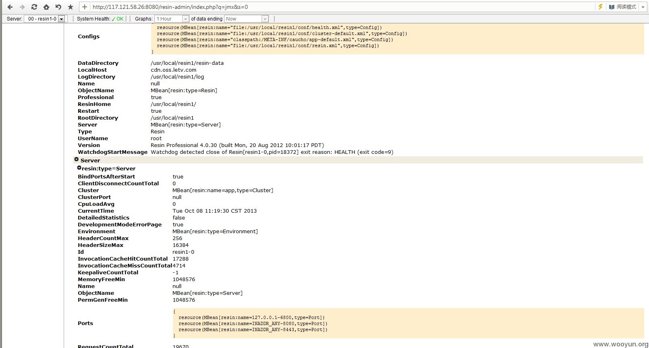Click the CpuLoadAvg label
649x348 pixels.
click(x=96, y=204)
